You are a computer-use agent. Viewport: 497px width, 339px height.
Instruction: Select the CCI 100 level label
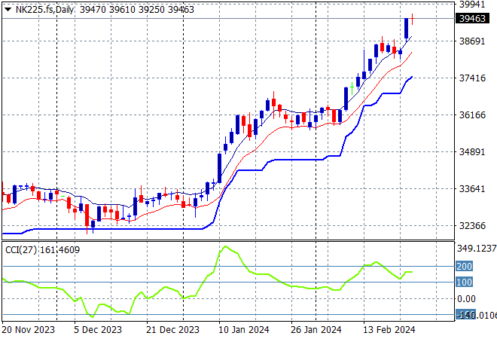(x=464, y=282)
